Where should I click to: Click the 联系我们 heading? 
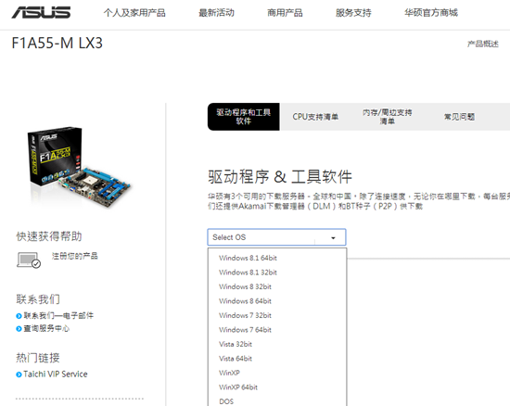click(x=38, y=299)
